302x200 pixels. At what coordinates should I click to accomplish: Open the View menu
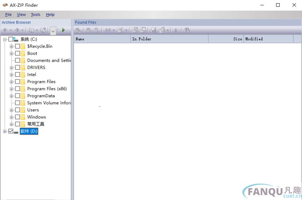(x=21, y=15)
